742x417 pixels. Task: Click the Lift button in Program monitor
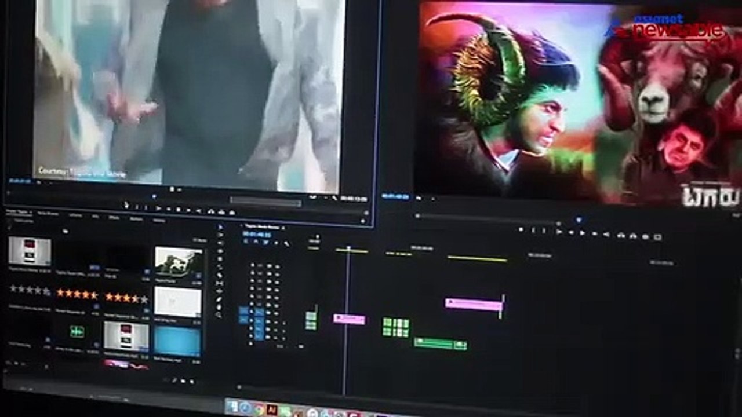pos(621,235)
